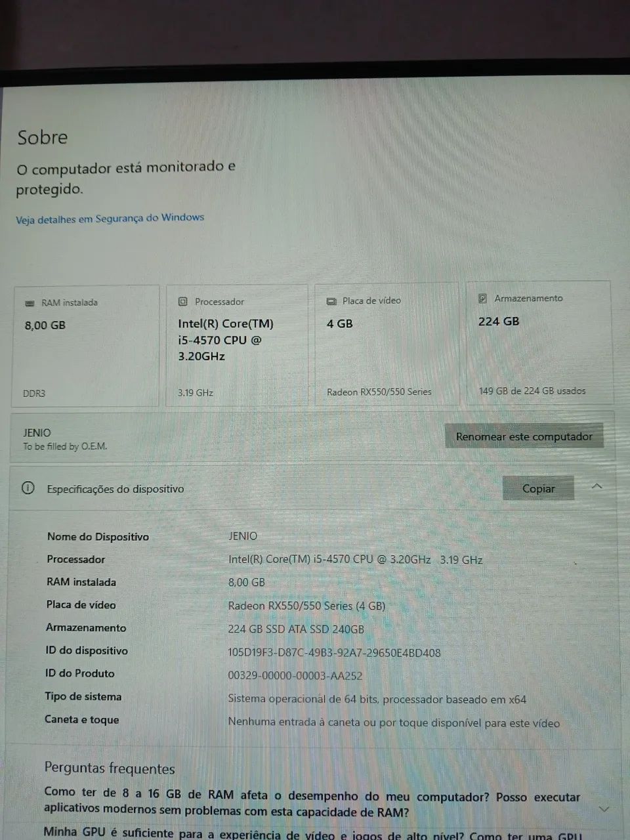Click the Placa de vídeo icon
Viewport: 630px width, 840px height.
[331, 301]
